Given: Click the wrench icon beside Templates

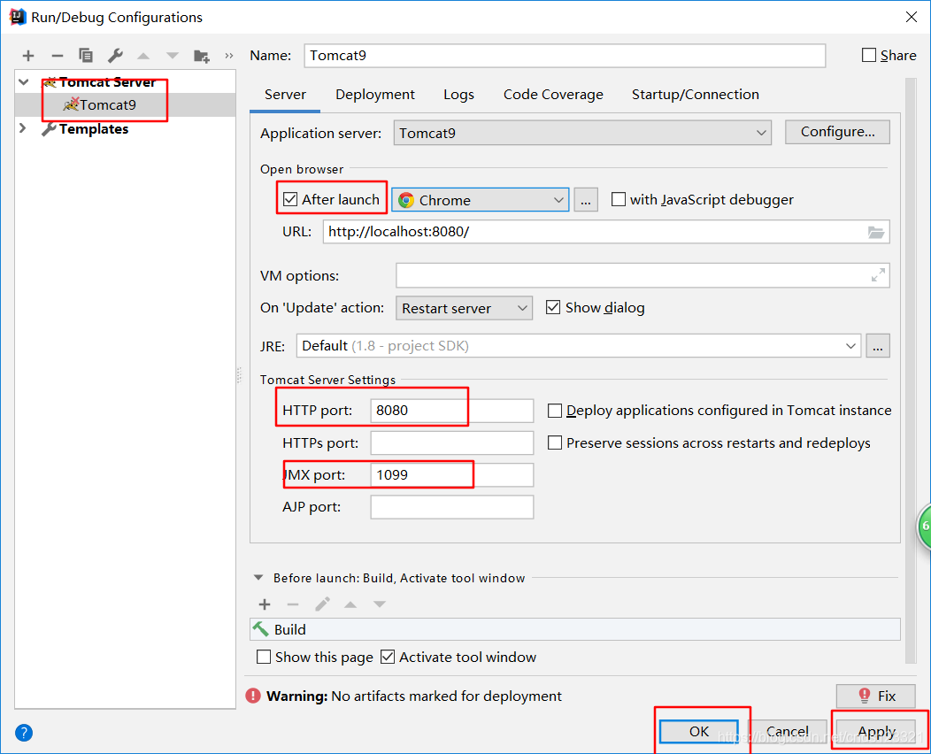Looking at the screenshot, I should pos(49,129).
